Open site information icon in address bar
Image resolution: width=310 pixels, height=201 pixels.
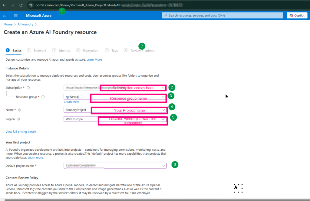click(31, 5)
